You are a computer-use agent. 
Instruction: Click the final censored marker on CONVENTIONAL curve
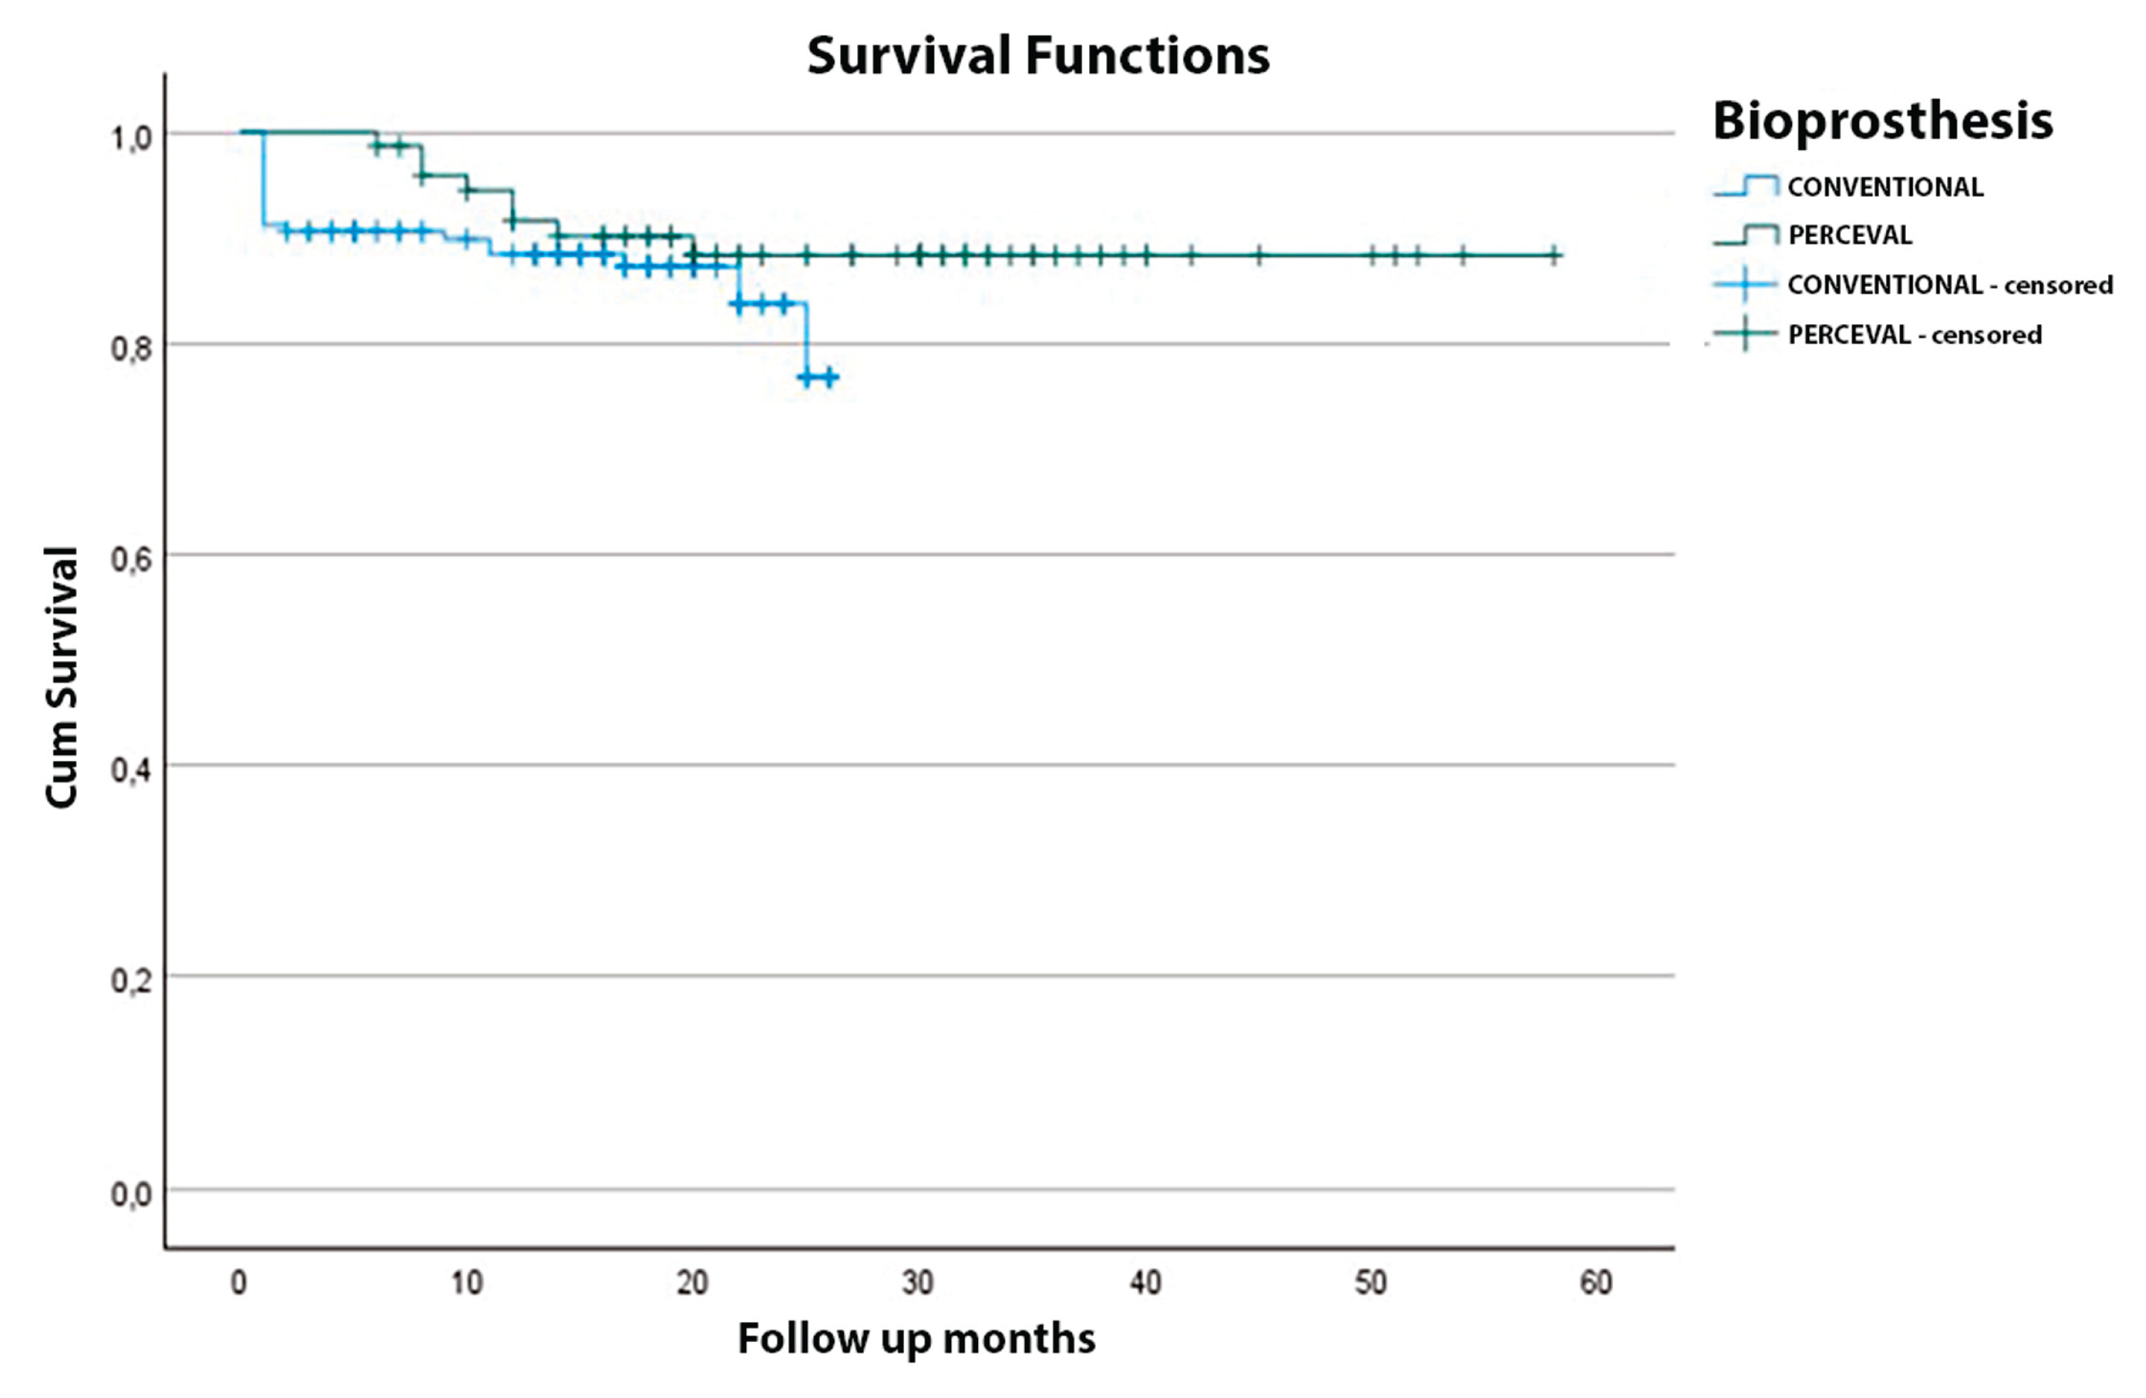830,377
